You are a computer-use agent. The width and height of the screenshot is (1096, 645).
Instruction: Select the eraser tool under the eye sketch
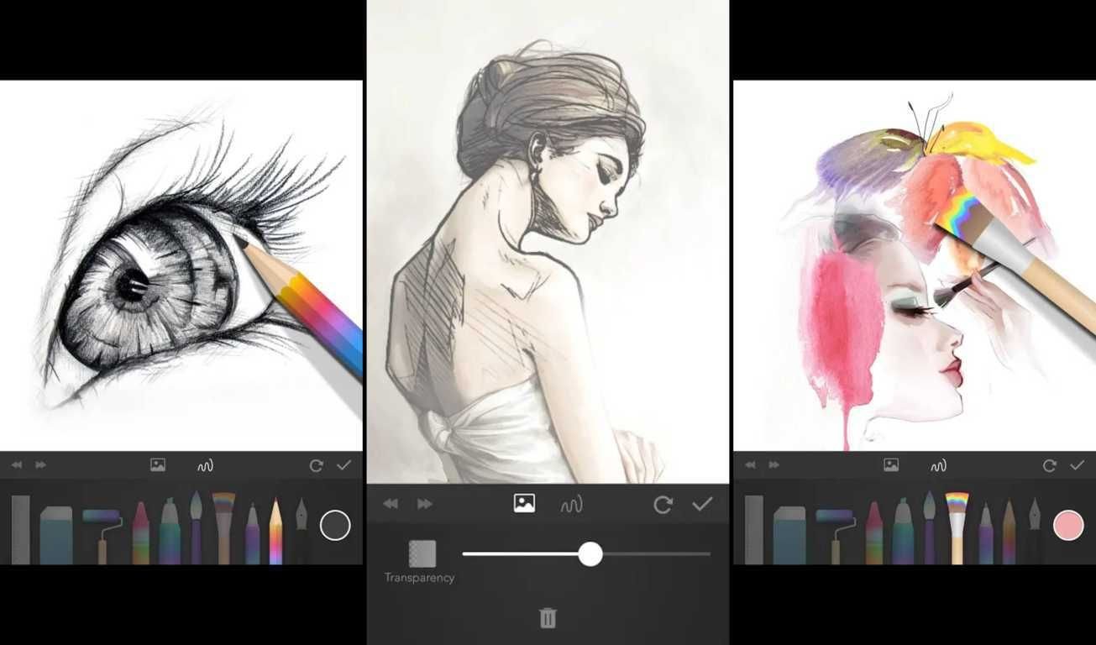pos(56,534)
